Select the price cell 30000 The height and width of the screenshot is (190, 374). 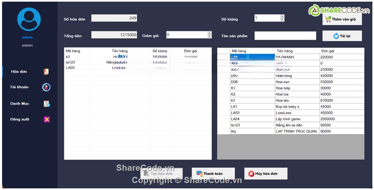342,88
